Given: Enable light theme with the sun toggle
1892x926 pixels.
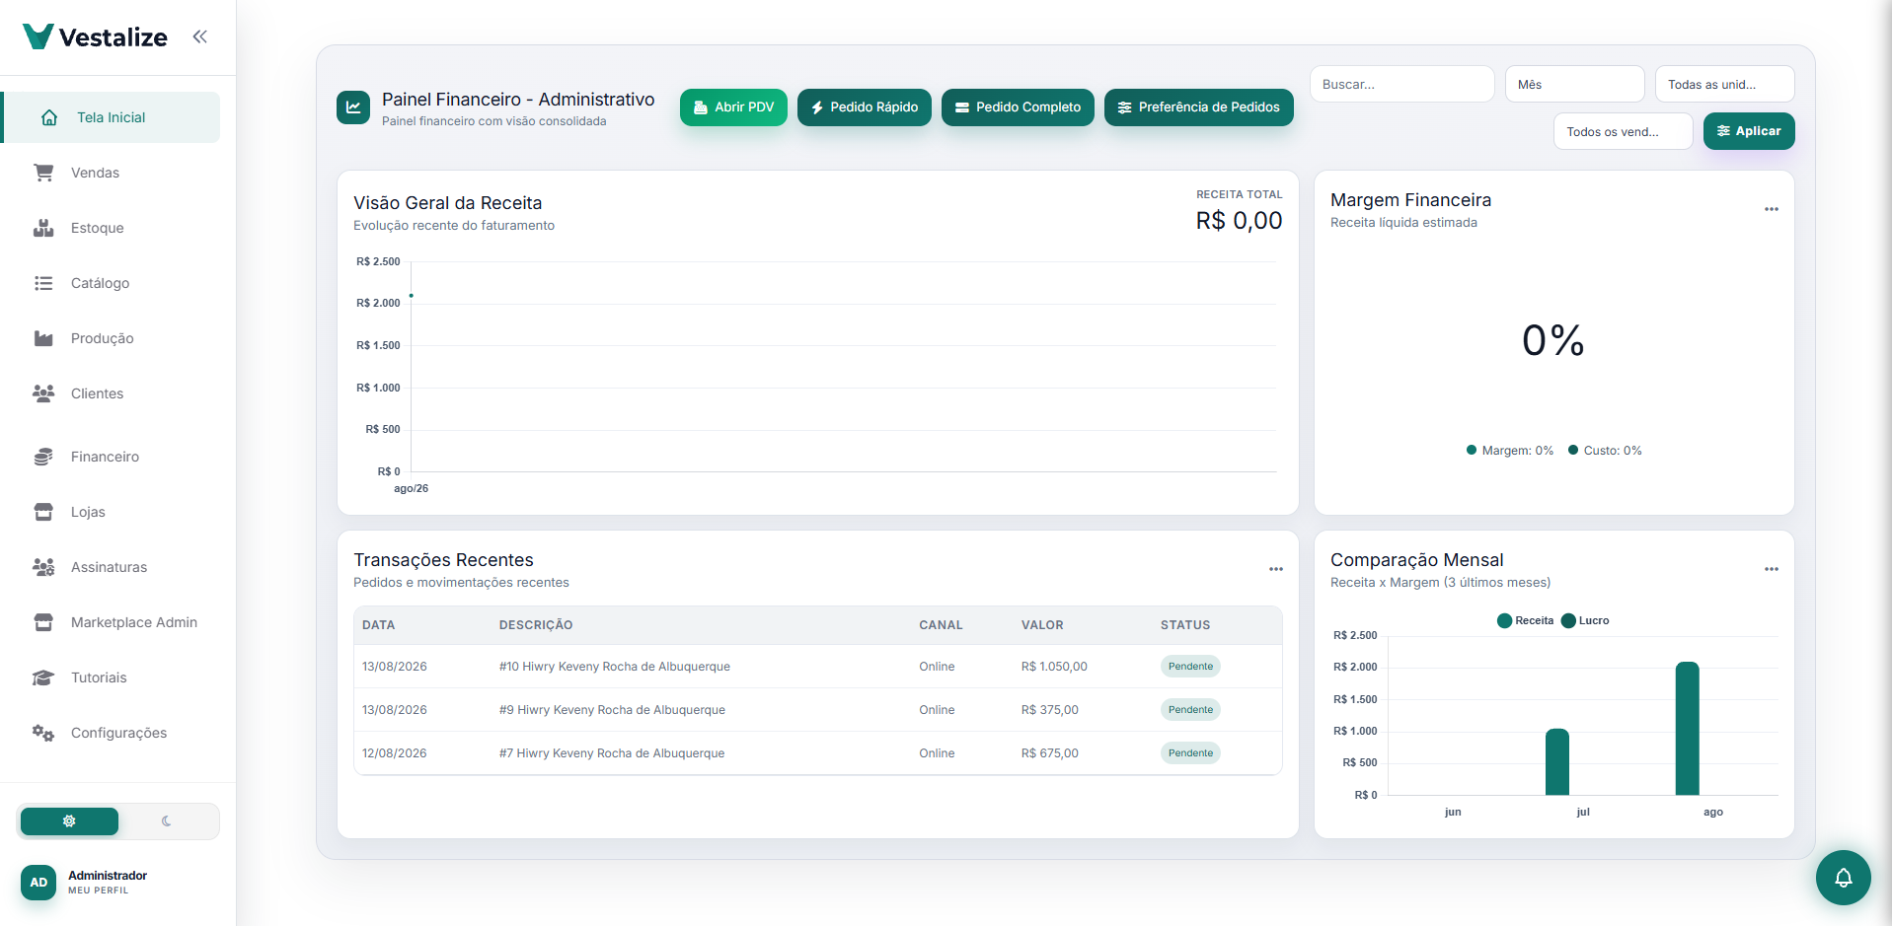Looking at the screenshot, I should point(69,820).
